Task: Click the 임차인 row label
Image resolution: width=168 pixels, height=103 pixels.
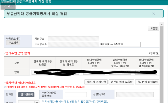Action: (x=9, y=95)
